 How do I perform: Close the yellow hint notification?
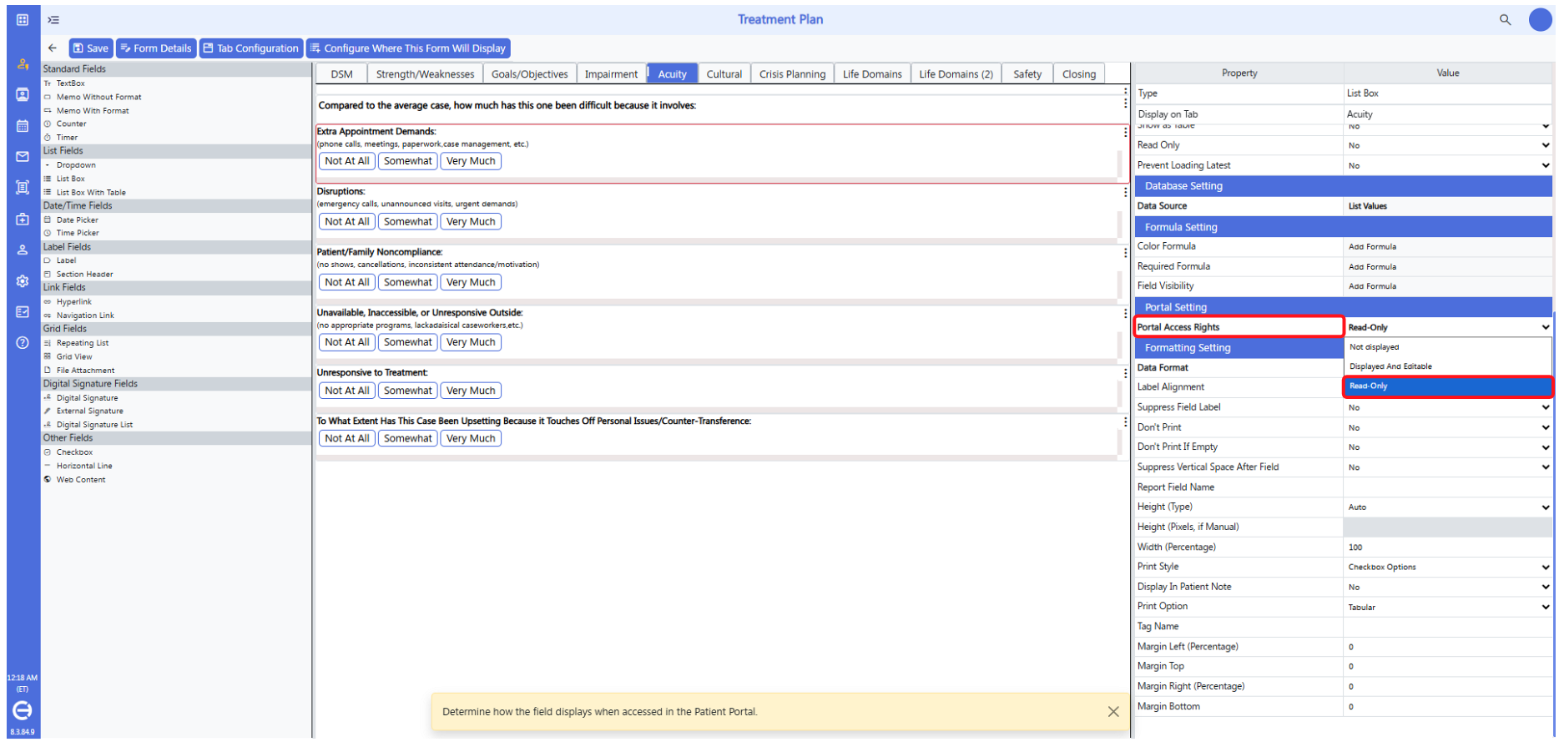1113,712
